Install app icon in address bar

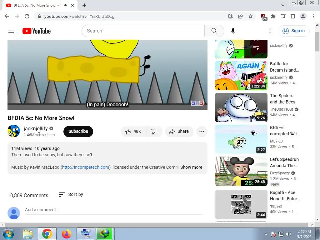pyautogui.click(x=231, y=16)
